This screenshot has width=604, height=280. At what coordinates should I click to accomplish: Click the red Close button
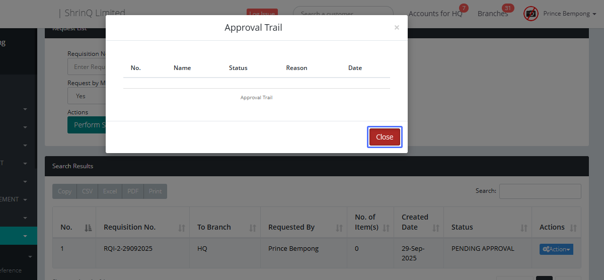point(385,137)
